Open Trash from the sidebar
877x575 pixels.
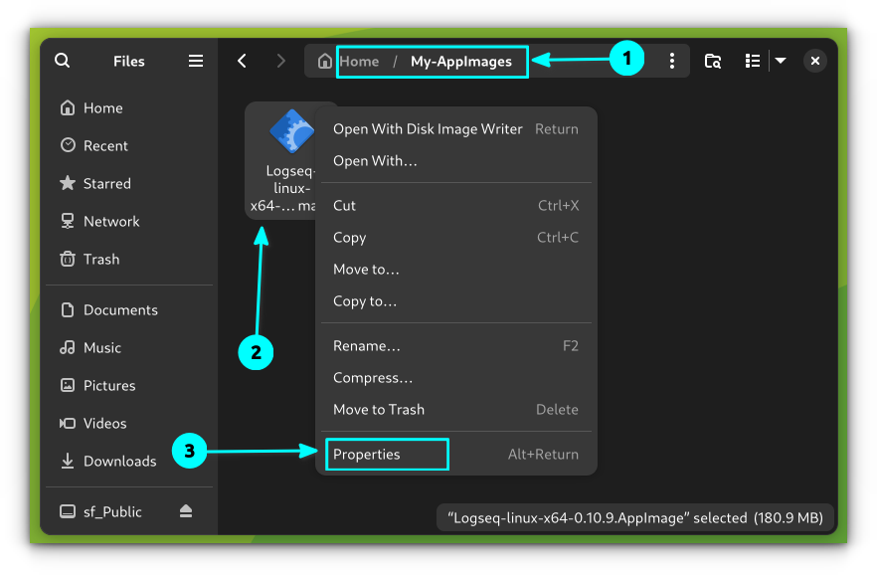[100, 259]
